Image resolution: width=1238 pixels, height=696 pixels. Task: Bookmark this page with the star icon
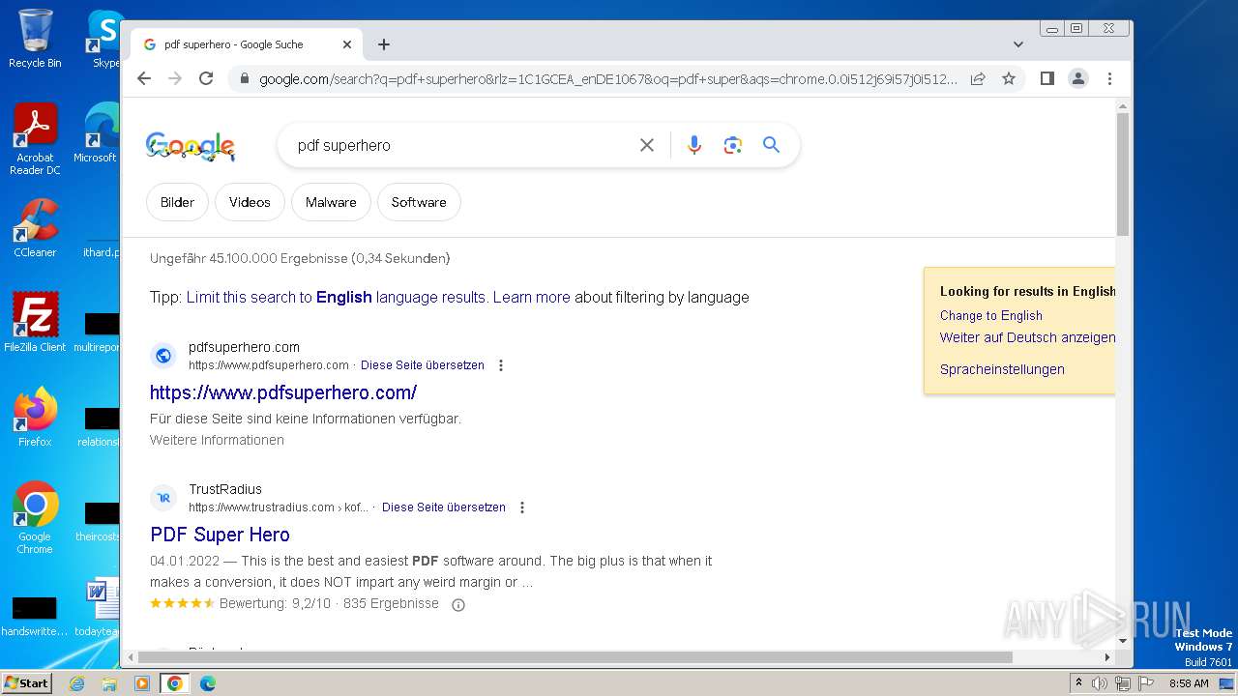tap(1009, 78)
